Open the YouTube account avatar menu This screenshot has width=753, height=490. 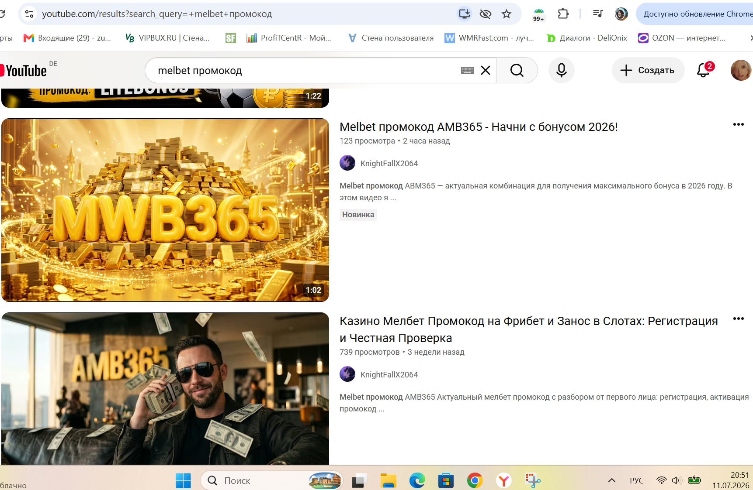741,70
